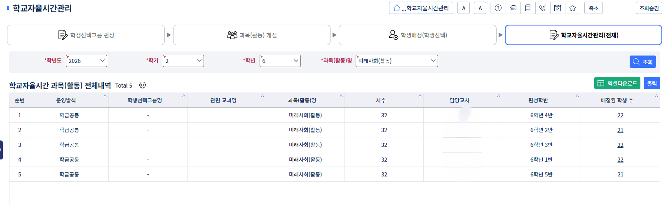Open the 학생배정(학생선택) step tab

[417, 35]
